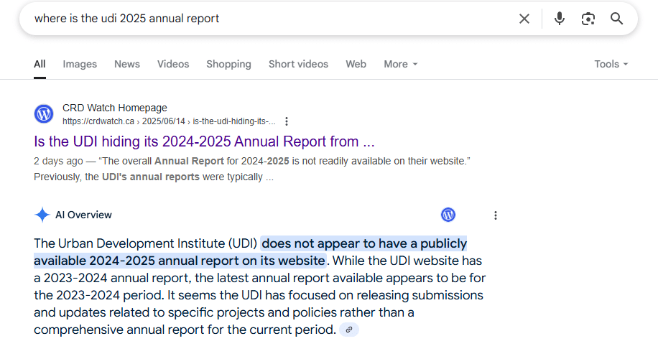Open Google Lens image search icon
This screenshot has width=658, height=359.
point(588,19)
